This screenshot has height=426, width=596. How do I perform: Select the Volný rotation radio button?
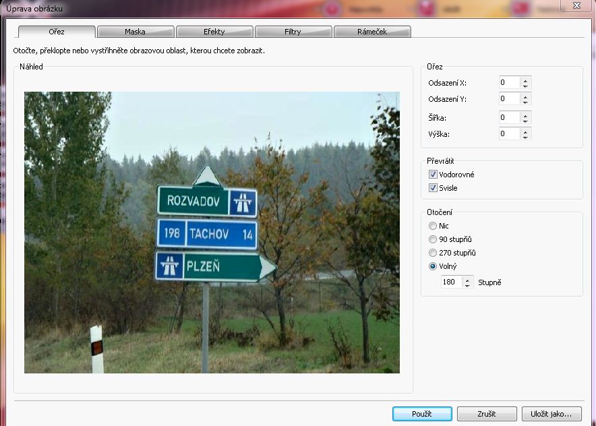pyautogui.click(x=433, y=266)
